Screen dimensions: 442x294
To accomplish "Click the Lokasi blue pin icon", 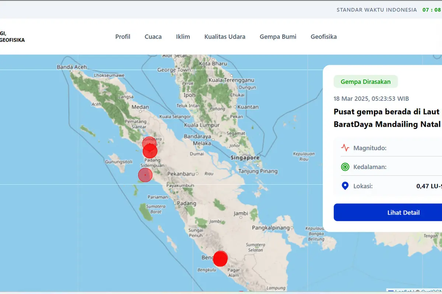I will (345, 186).
